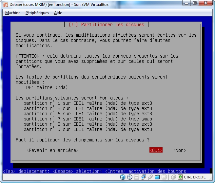This screenshot has width=215, height=183.
Task: Maximize the VirtualBox window
Action: pos(195,3)
